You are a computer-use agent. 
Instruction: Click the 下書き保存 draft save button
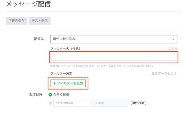17,21
